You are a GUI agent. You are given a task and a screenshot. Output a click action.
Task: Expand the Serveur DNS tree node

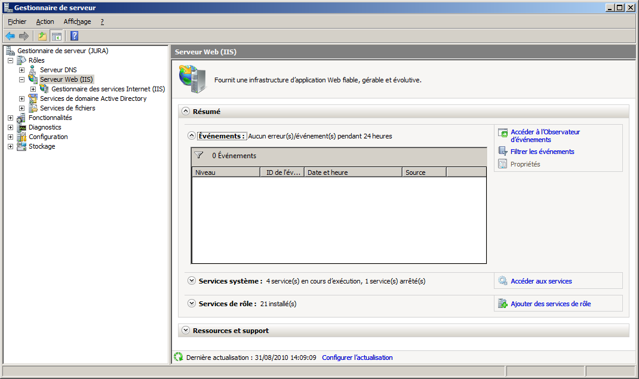pyautogui.click(x=22, y=70)
